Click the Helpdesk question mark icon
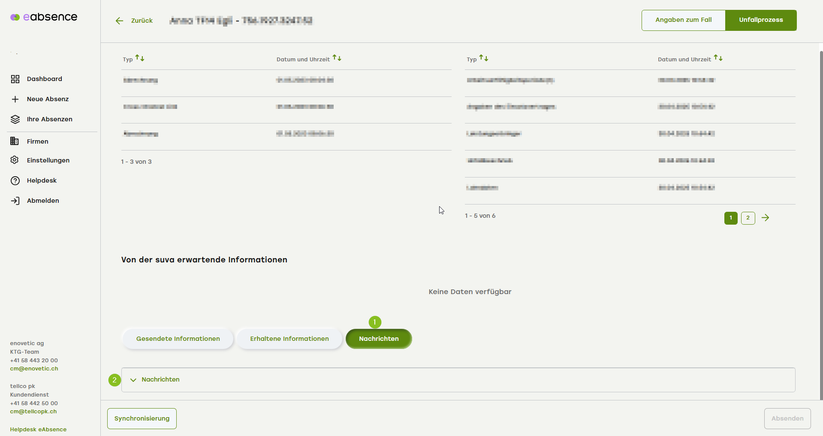Screen dimensions: 823x436 tap(15, 180)
